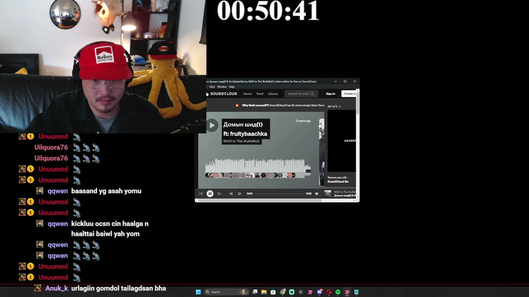Screen dimensions: 529x297
Task: Open Microsoft Store from the taskbar
Action: pyautogui.click(x=273, y=292)
